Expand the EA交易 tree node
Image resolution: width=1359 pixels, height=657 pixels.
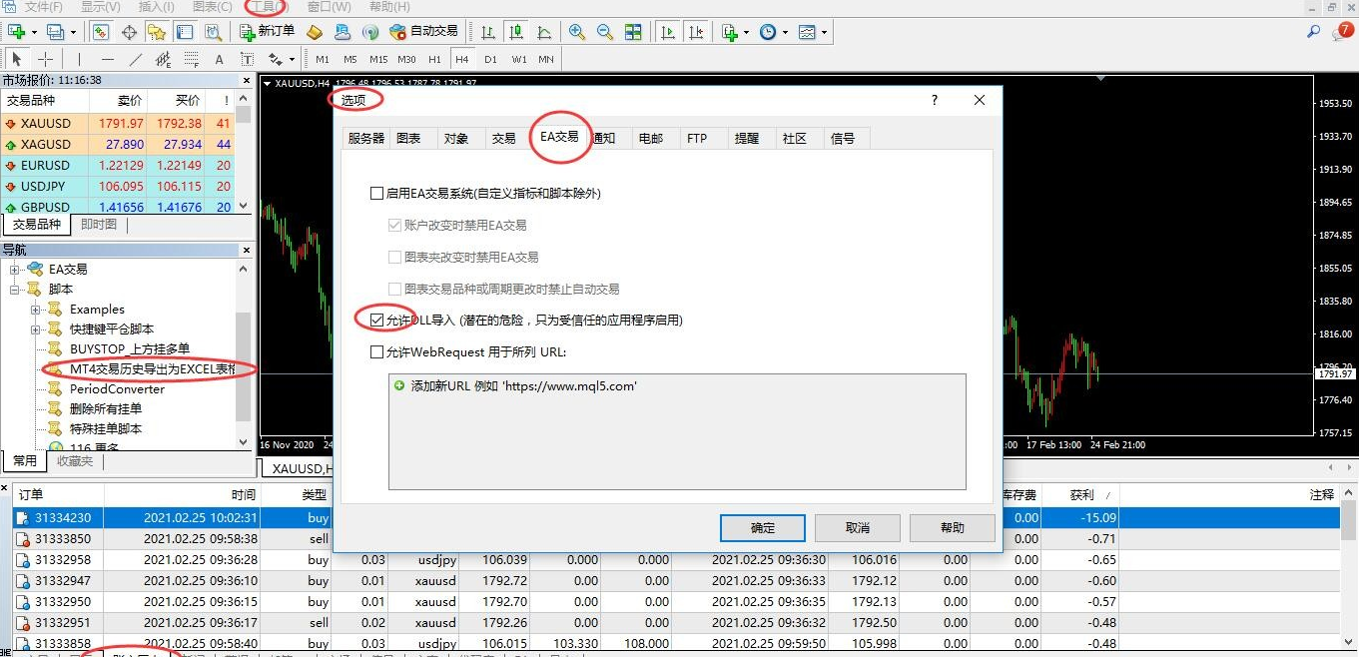coord(16,270)
